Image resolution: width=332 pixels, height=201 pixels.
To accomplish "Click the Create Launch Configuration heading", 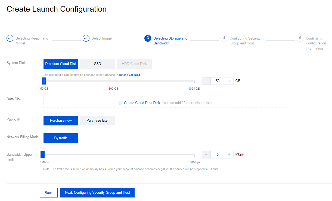I will pyautogui.click(x=57, y=9).
